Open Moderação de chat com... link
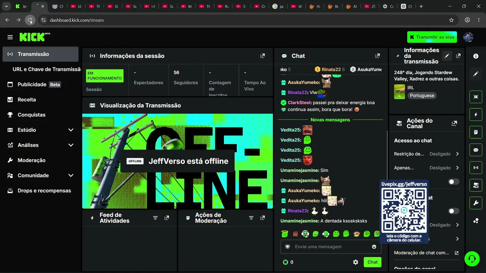The image size is (486, 273). point(426,253)
